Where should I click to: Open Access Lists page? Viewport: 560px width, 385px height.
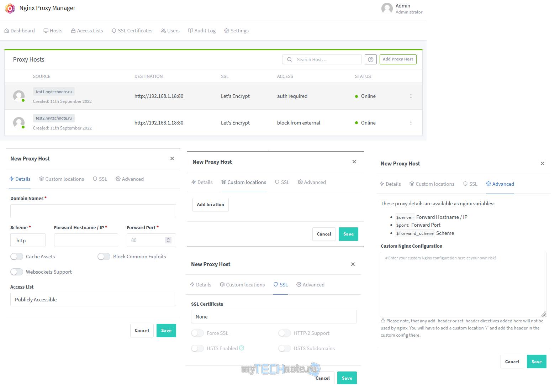coord(87,31)
